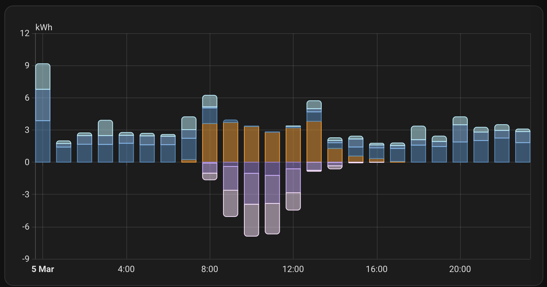Click the orange solar segment of the 9:00 bar
The height and width of the screenshot is (287, 547).
pyautogui.click(x=230, y=142)
